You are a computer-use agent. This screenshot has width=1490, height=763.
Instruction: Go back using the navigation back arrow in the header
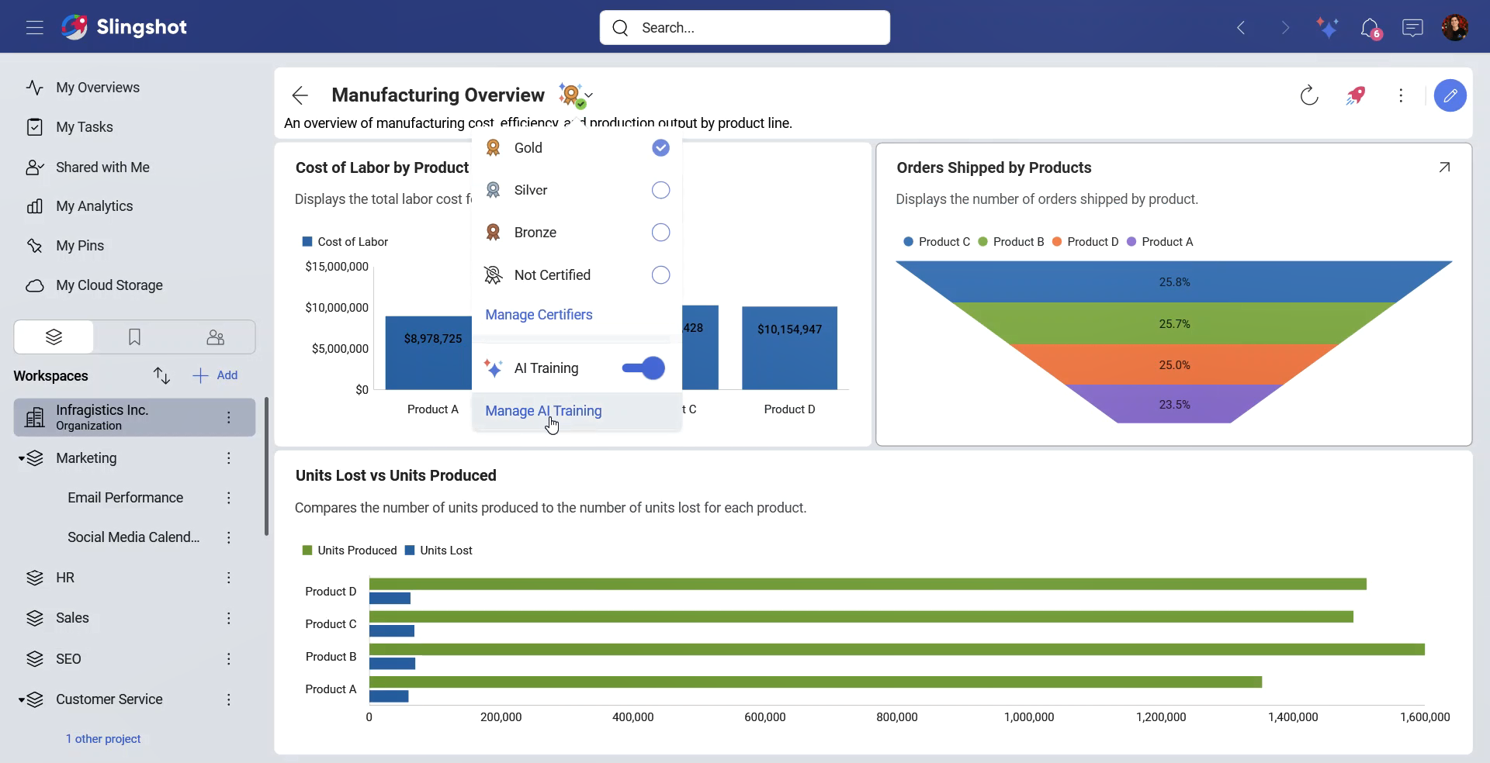[1241, 28]
